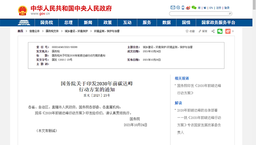Viewport: 256px width, 145px height.
Task: Switch to simplified Chinese 简 link
Action: 199,8
